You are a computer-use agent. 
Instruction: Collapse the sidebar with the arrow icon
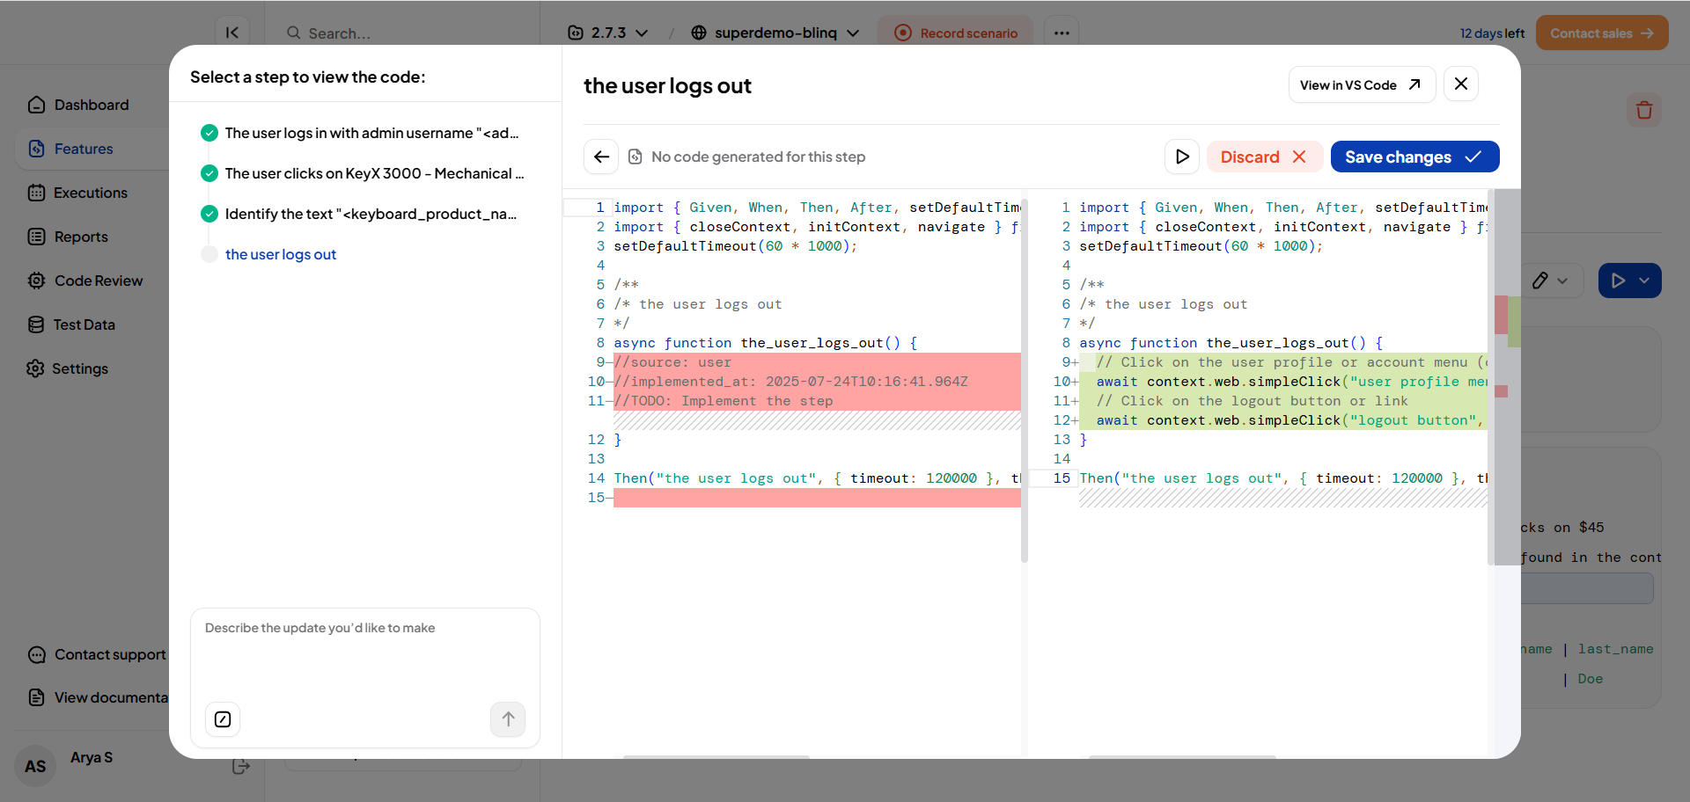(232, 33)
